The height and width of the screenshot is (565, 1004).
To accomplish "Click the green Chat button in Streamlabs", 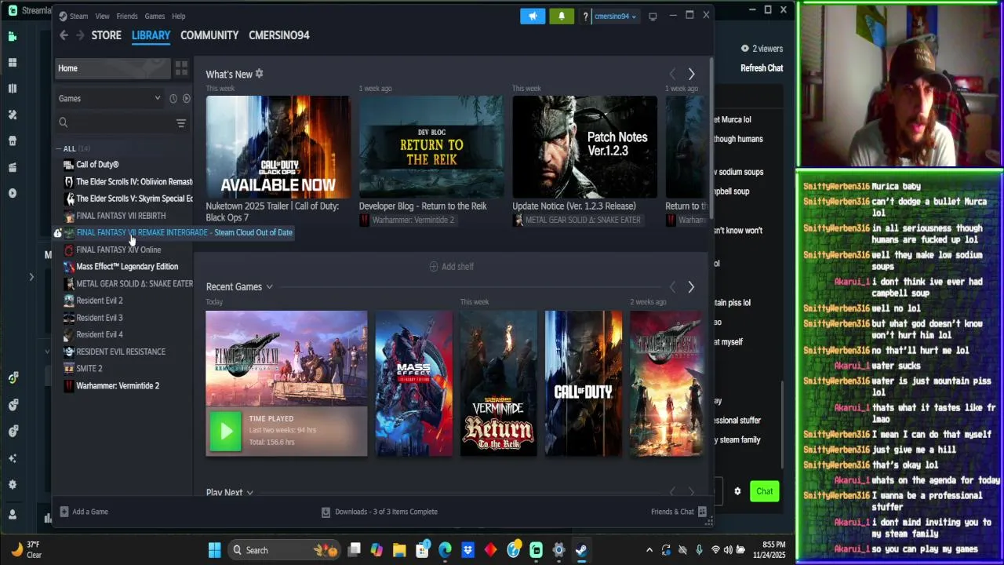I will tap(765, 491).
